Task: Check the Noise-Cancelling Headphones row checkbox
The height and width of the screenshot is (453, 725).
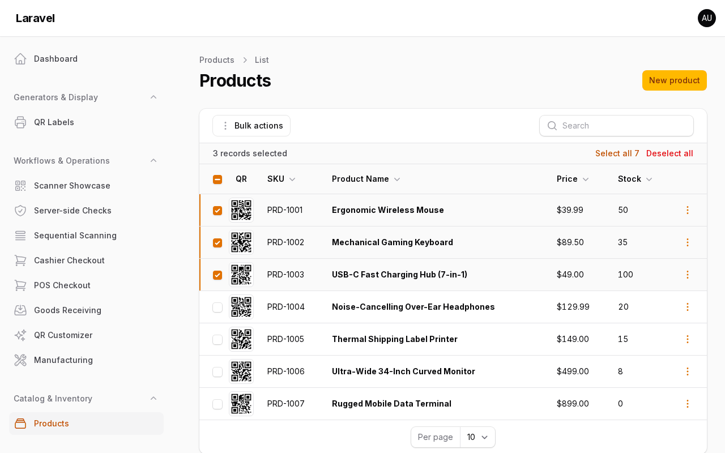Action: (x=217, y=307)
